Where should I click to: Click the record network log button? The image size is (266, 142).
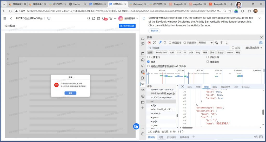[x=149, y=43]
